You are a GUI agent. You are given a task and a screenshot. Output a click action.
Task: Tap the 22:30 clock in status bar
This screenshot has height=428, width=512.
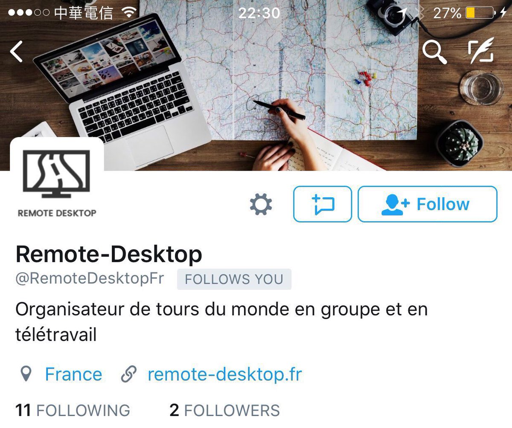(259, 13)
